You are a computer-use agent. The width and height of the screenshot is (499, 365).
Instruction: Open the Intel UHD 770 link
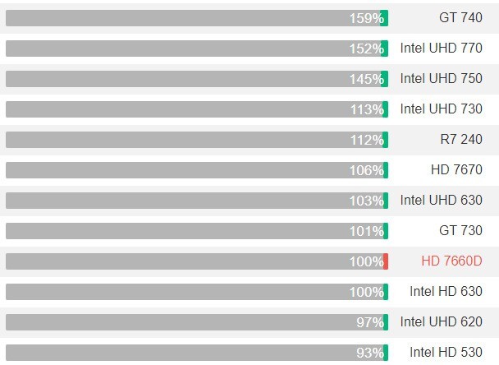coord(441,49)
